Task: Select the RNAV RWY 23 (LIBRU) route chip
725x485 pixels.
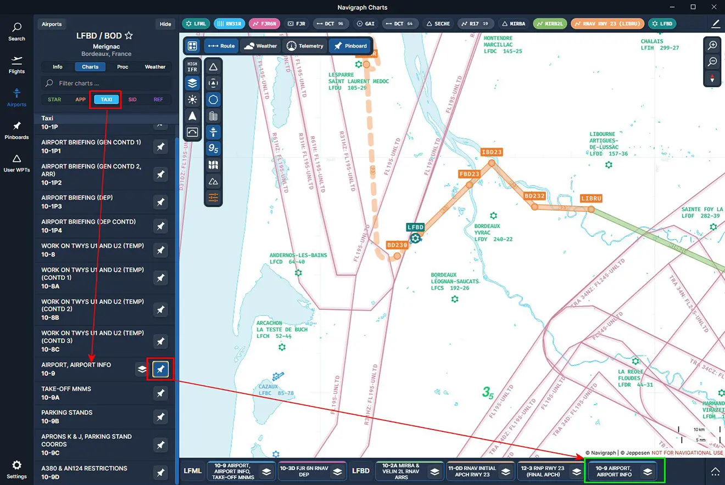Action: pos(607,24)
